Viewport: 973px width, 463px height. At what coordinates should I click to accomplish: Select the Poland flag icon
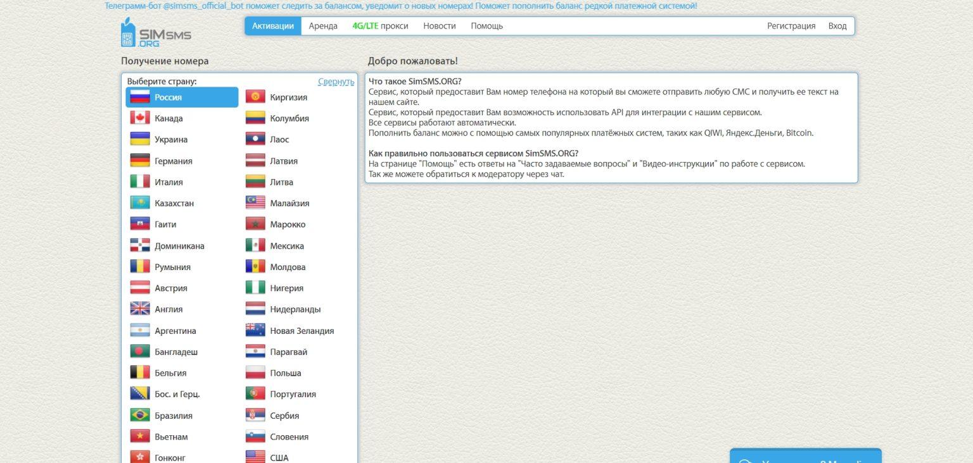tap(254, 373)
